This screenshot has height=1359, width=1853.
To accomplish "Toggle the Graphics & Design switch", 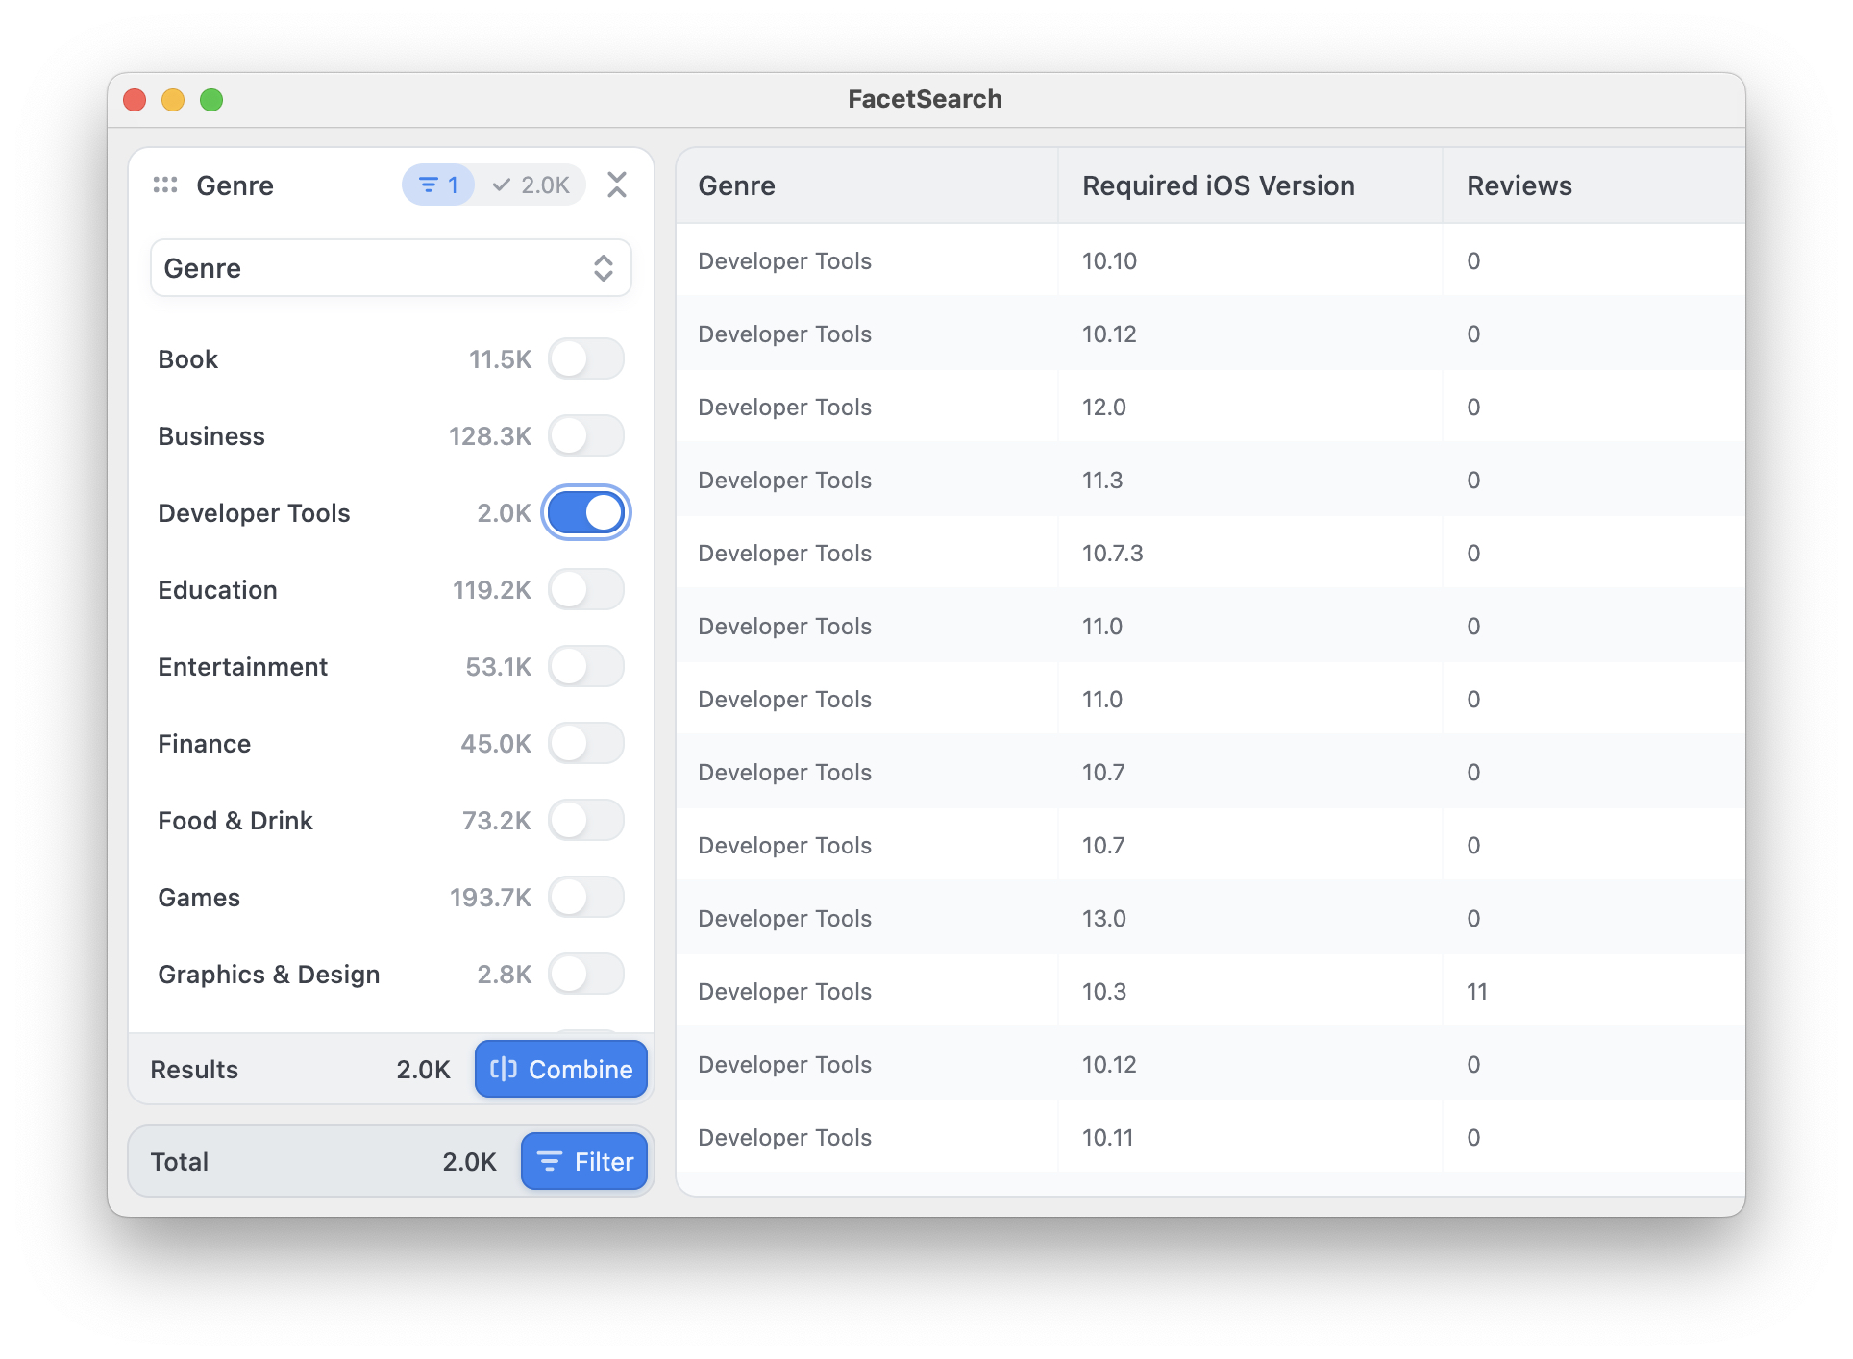I will (x=586, y=975).
